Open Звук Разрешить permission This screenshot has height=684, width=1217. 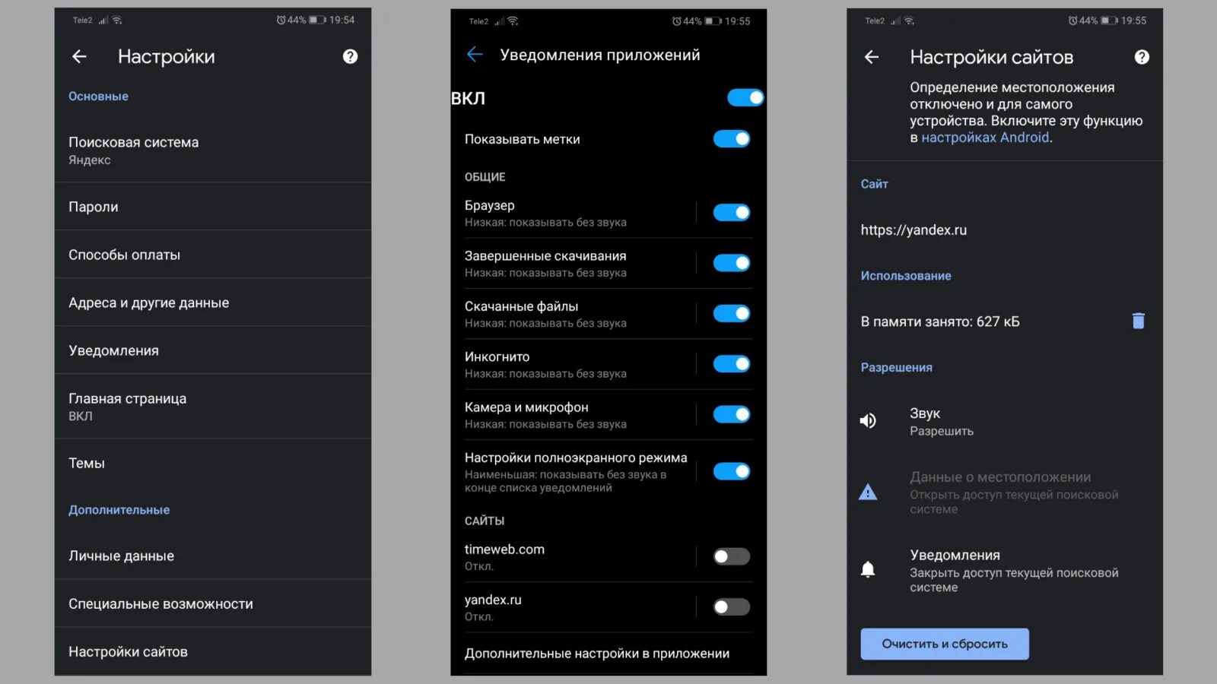[1005, 421]
